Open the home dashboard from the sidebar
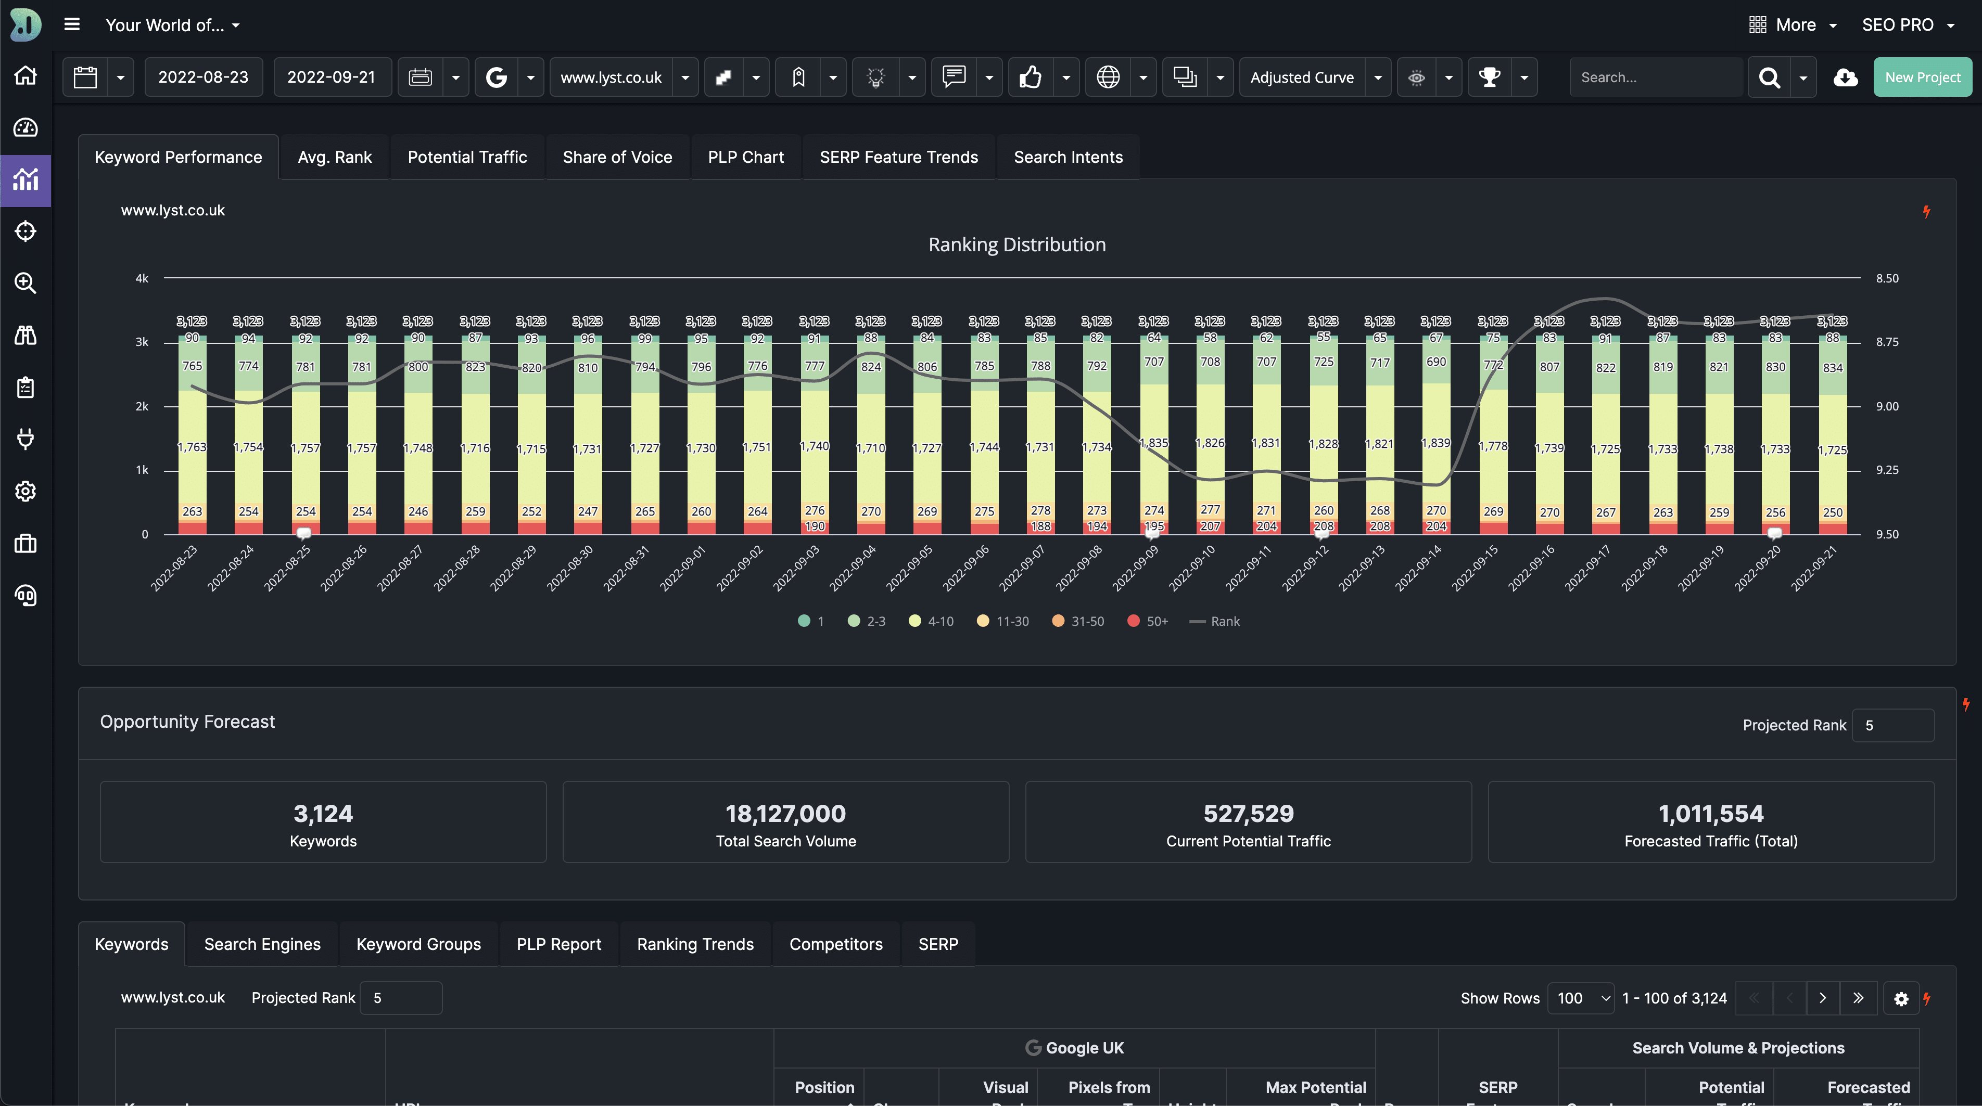This screenshot has height=1106, width=1982. tap(26, 74)
